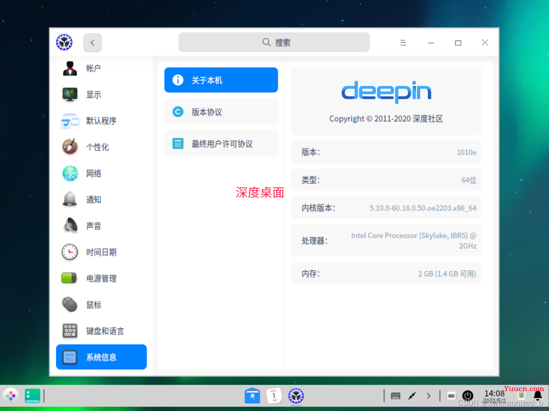
Task: Select the 声音 (Sound) speaker icon
Action: click(x=70, y=226)
